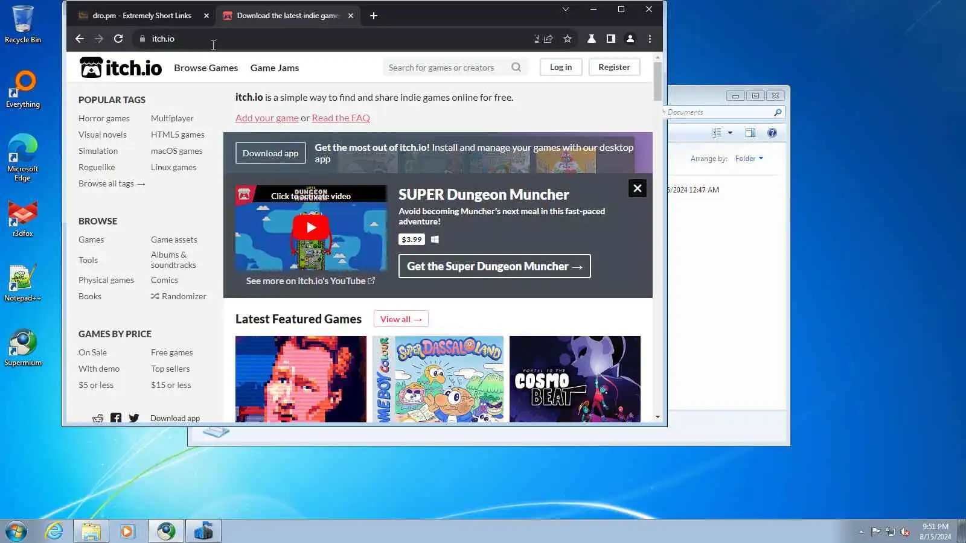Viewport: 966px width, 543px height.
Task: Click View all for Latest Featured Games
Action: (x=401, y=319)
